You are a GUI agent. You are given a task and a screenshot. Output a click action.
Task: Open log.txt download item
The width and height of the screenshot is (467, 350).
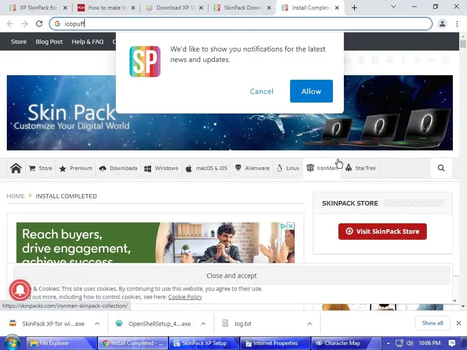click(x=237, y=324)
